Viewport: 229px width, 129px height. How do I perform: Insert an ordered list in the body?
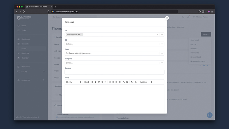click(110, 82)
